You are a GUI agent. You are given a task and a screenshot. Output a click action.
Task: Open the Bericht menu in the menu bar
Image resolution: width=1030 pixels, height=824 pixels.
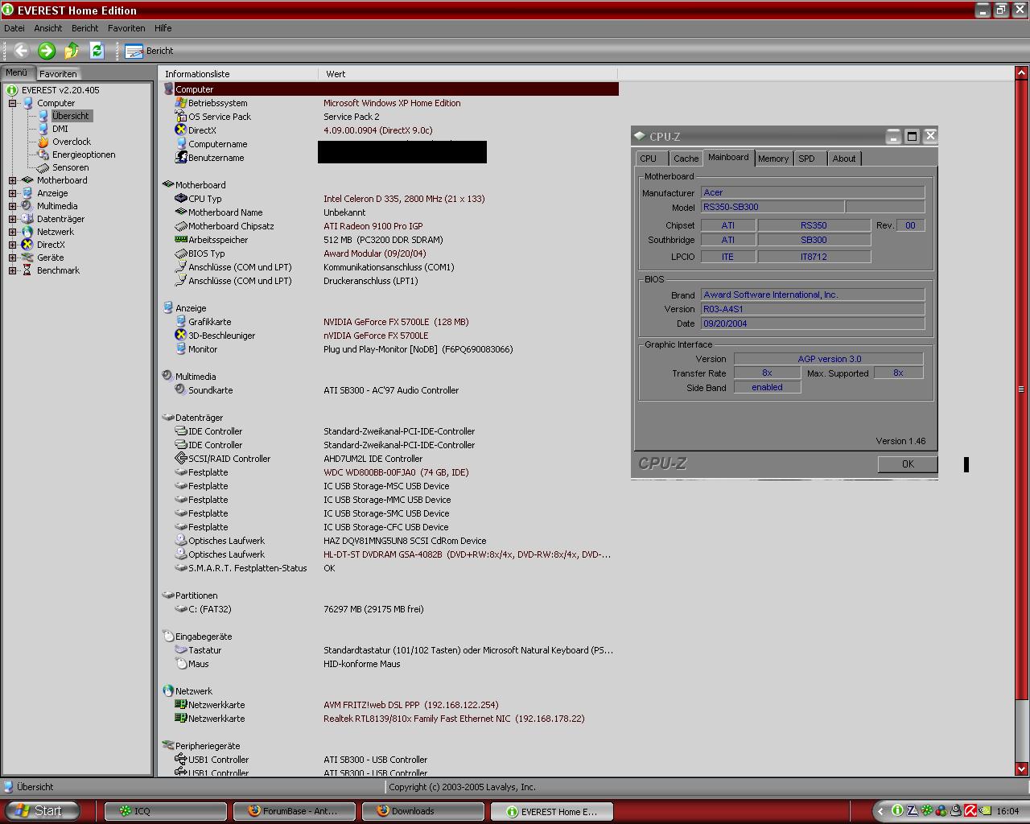84,28
